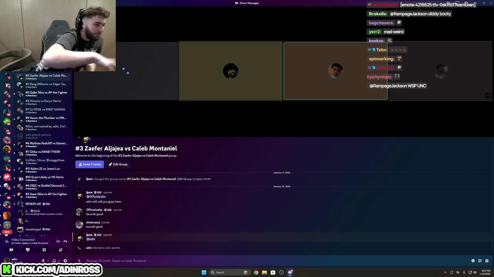The width and height of the screenshot is (494, 277).
Task: Open headphone output options arrow
Action: pyautogui.click(x=59, y=261)
